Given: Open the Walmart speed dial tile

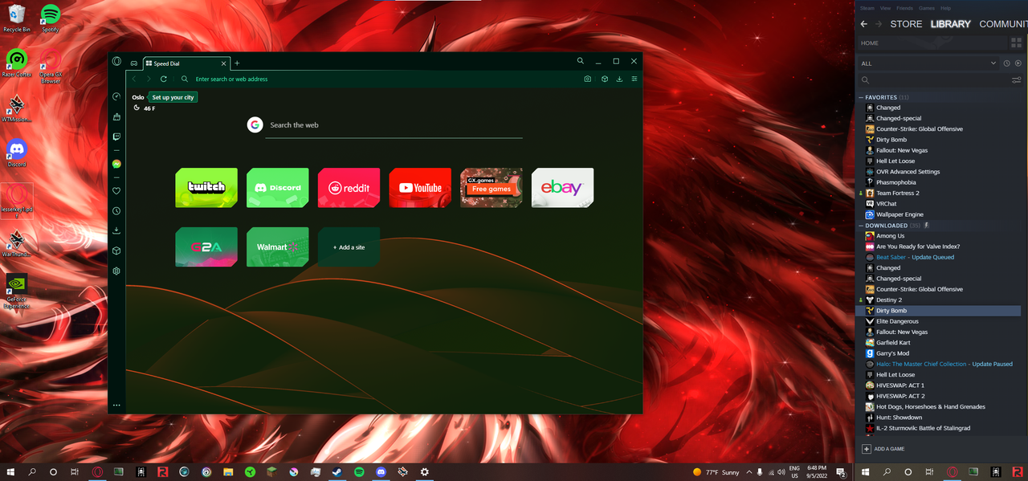Looking at the screenshot, I should (x=278, y=247).
